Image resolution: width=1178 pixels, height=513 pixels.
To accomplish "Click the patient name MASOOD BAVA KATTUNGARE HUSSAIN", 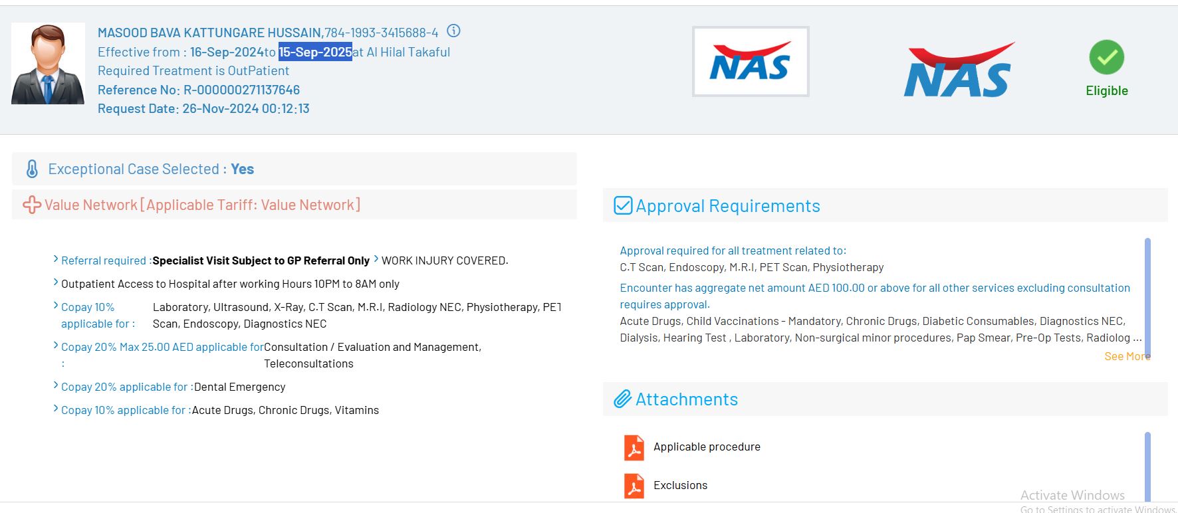I will (209, 33).
